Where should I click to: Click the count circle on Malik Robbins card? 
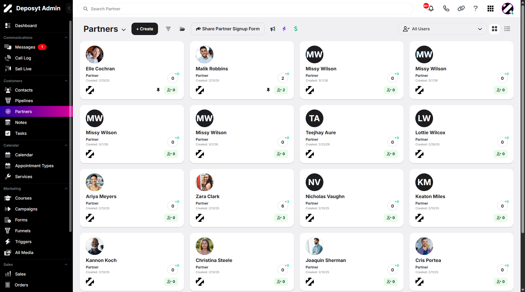tap(283, 78)
